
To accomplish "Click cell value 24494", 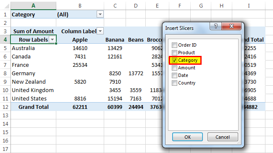I will [136, 107].
